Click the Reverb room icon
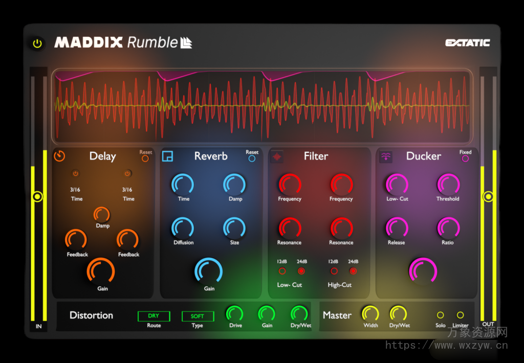Viewport: 524px width, 363px height. pyautogui.click(x=167, y=157)
